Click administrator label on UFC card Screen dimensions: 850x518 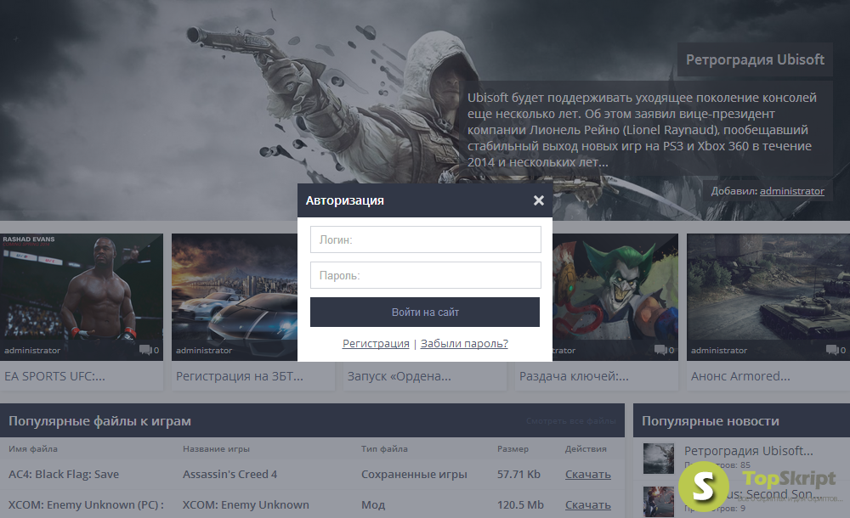(32, 351)
